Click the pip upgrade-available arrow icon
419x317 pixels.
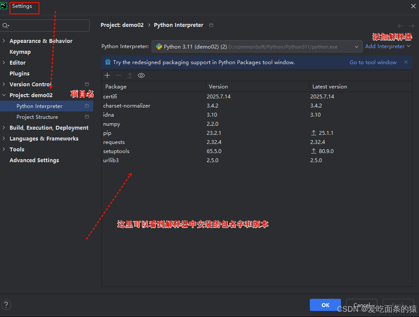[314, 133]
